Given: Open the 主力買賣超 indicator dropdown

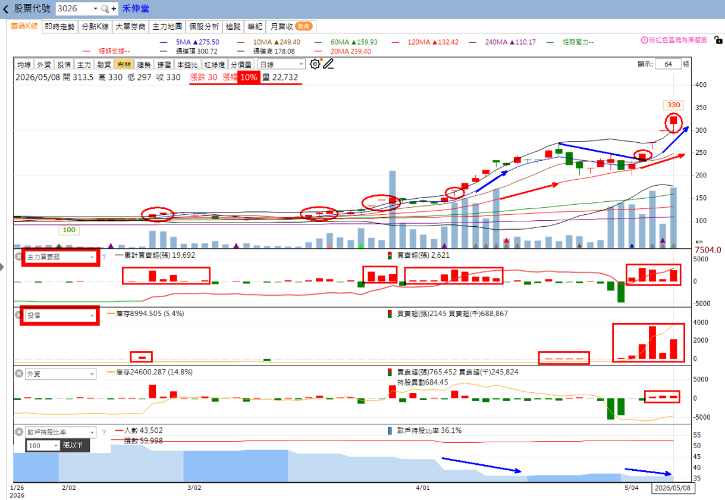Looking at the screenshot, I should click(x=60, y=257).
